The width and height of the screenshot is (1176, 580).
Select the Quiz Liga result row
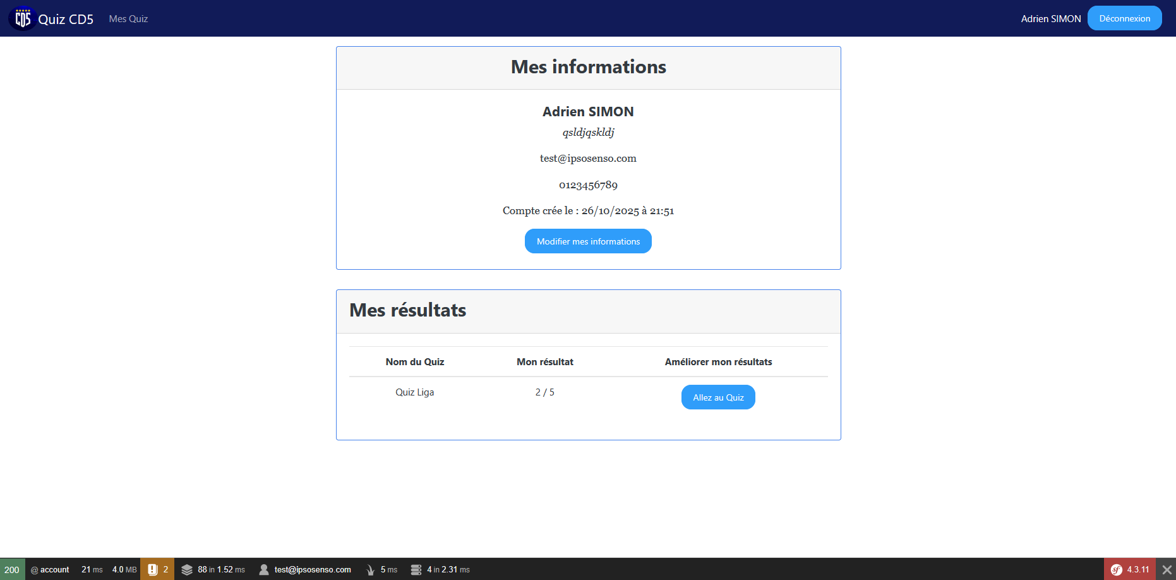(x=414, y=392)
